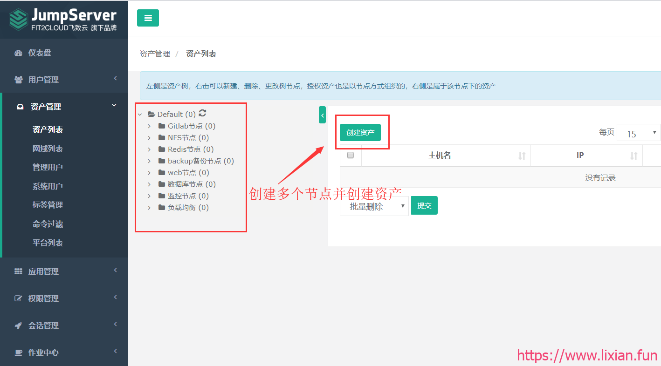Expand the NFS节点 tree node

pyautogui.click(x=149, y=137)
